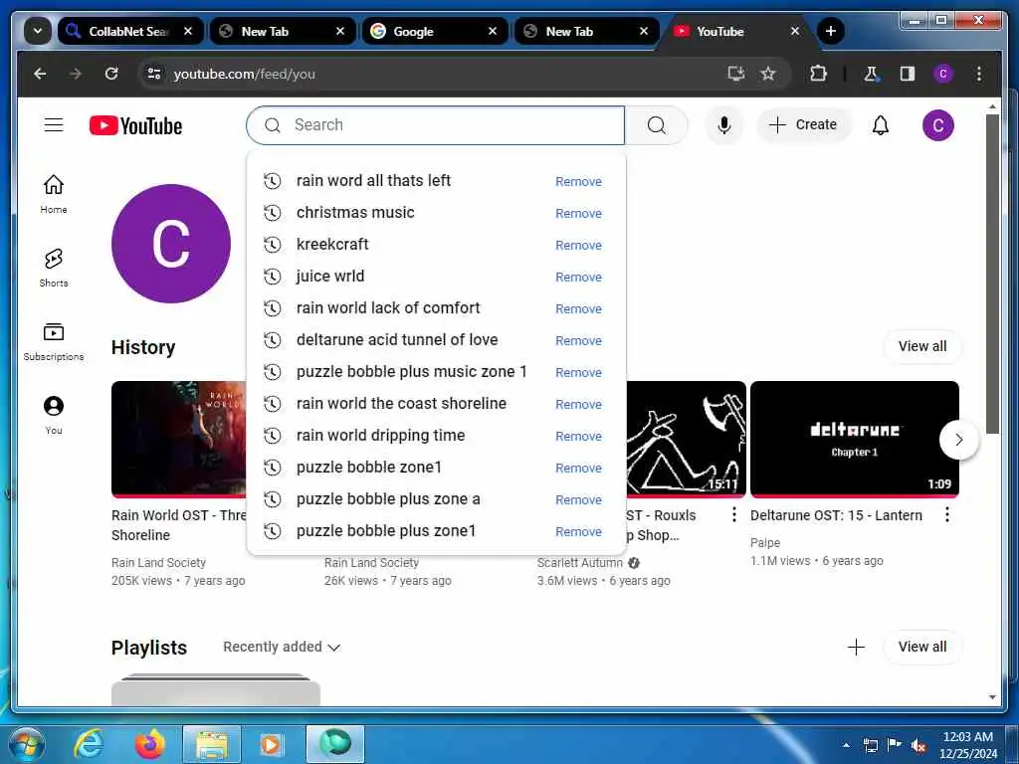Open the Recently added sort dropdown
Screen dimensions: 1019x764
(x=282, y=647)
